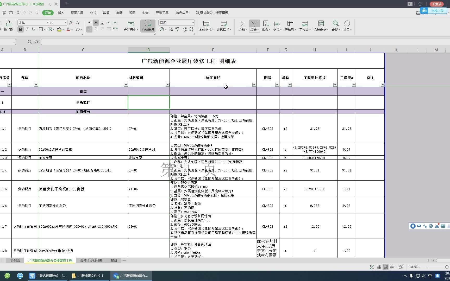Open the font size dropdown

pos(66,23)
